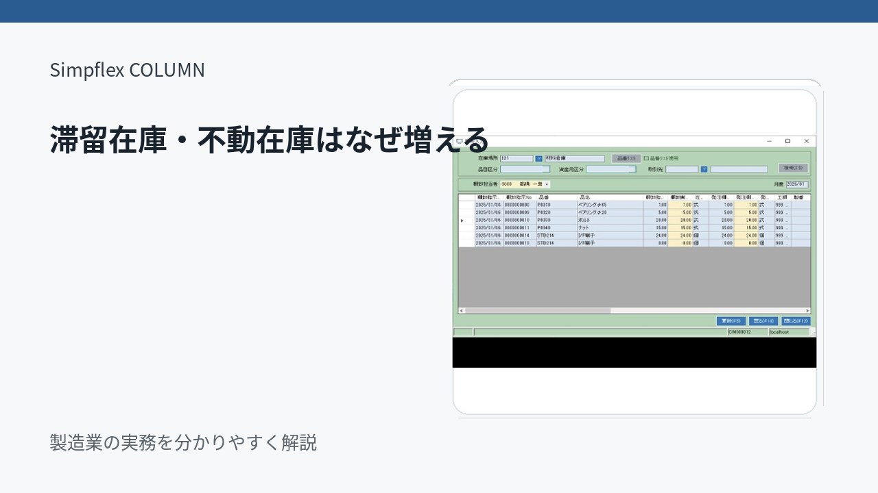Click the 製番 column header
Screen dimensions: 878x493
(800, 197)
